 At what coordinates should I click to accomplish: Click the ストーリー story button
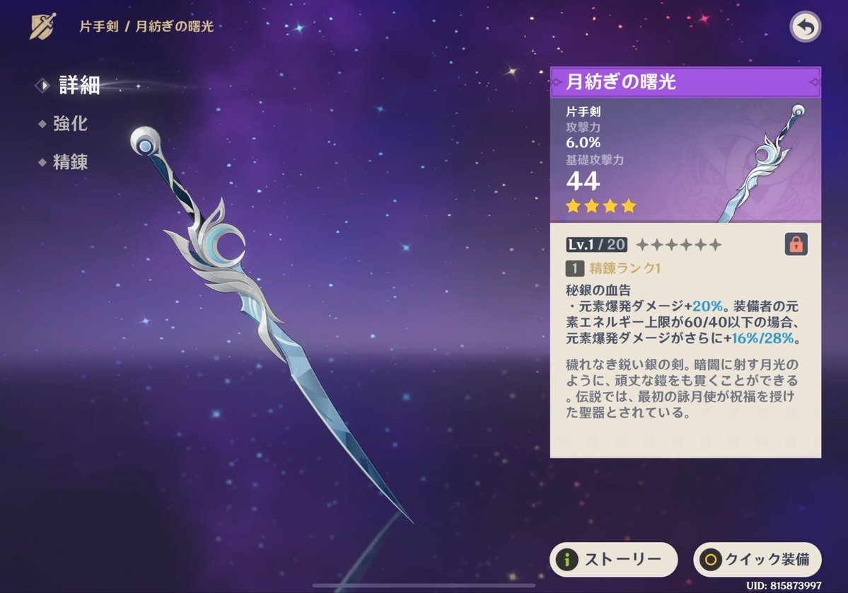coord(614,560)
